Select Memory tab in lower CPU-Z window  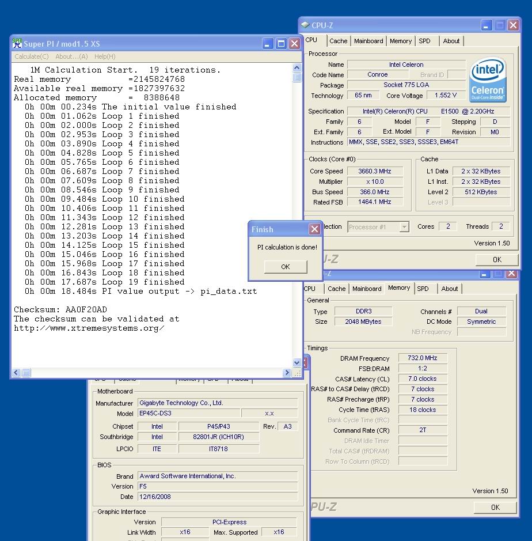399,287
